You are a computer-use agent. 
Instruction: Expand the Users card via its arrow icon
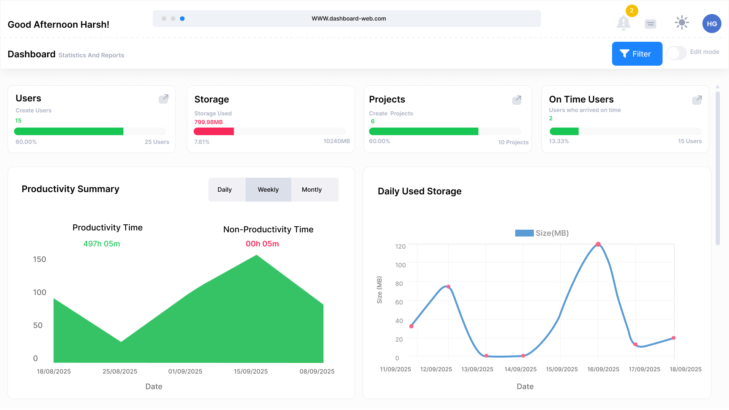click(x=164, y=98)
